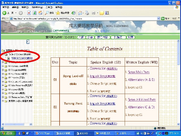
Task: Click the History/media globe toolbar icon
Action: coord(73,13)
